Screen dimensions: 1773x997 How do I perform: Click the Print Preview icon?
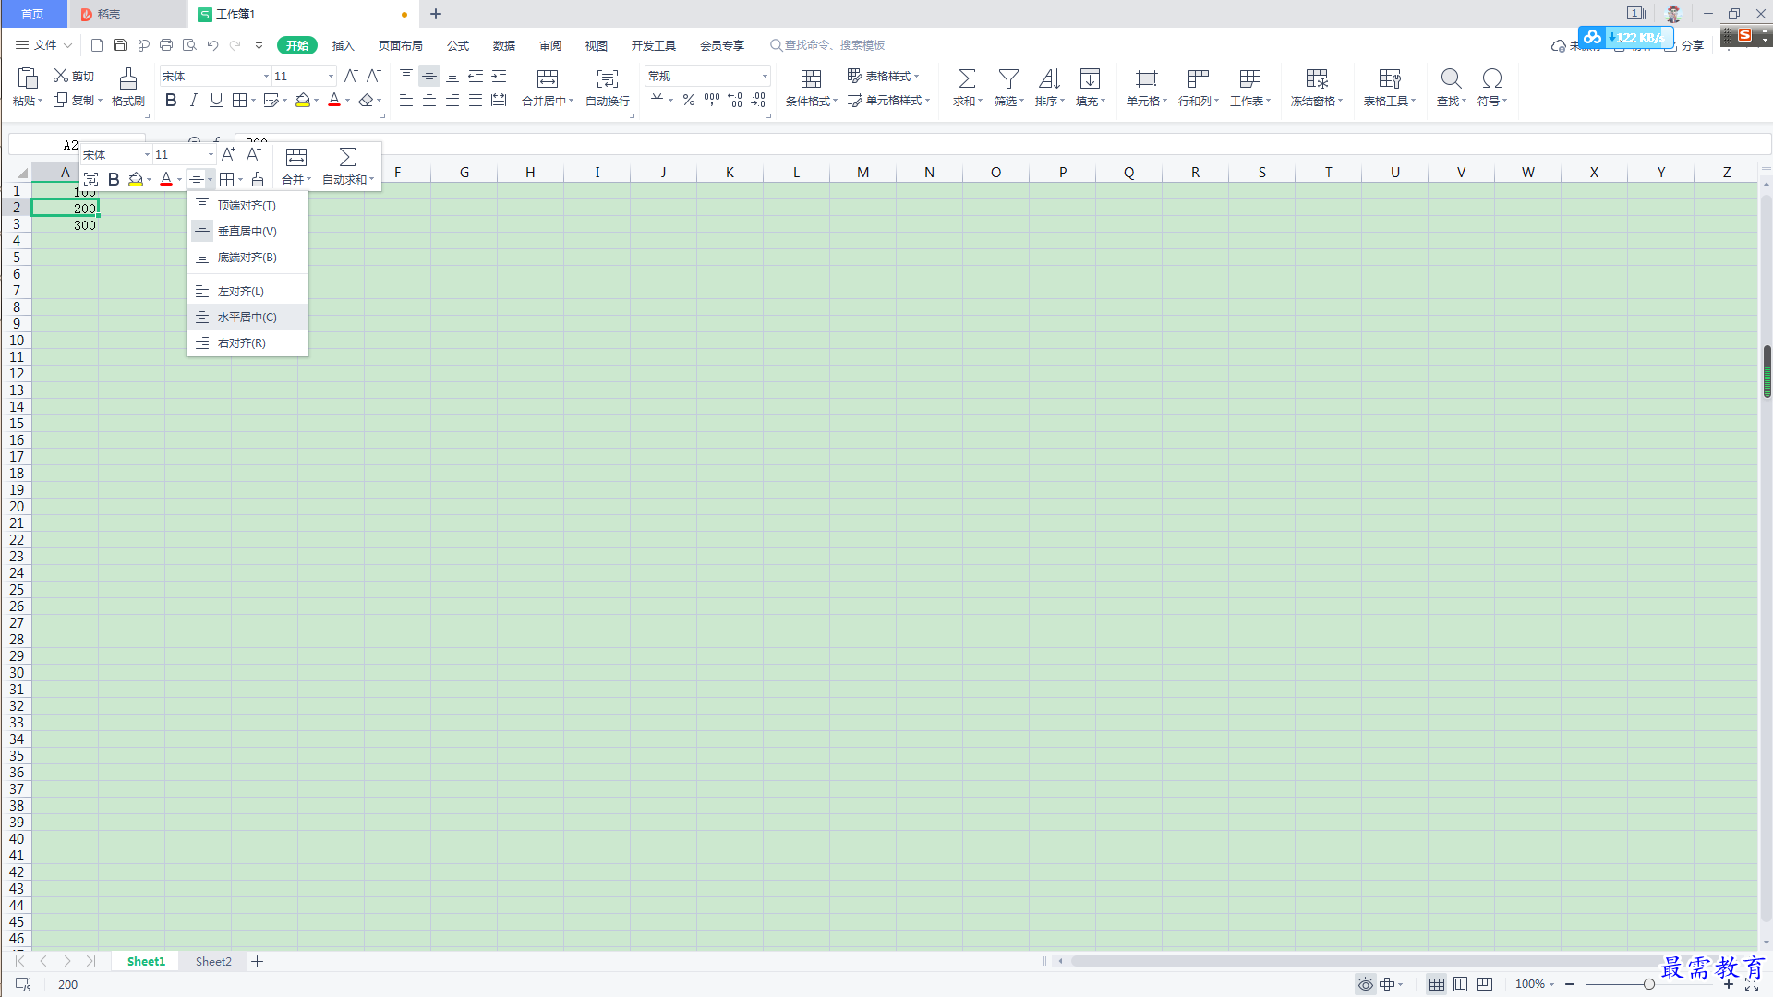(x=189, y=45)
